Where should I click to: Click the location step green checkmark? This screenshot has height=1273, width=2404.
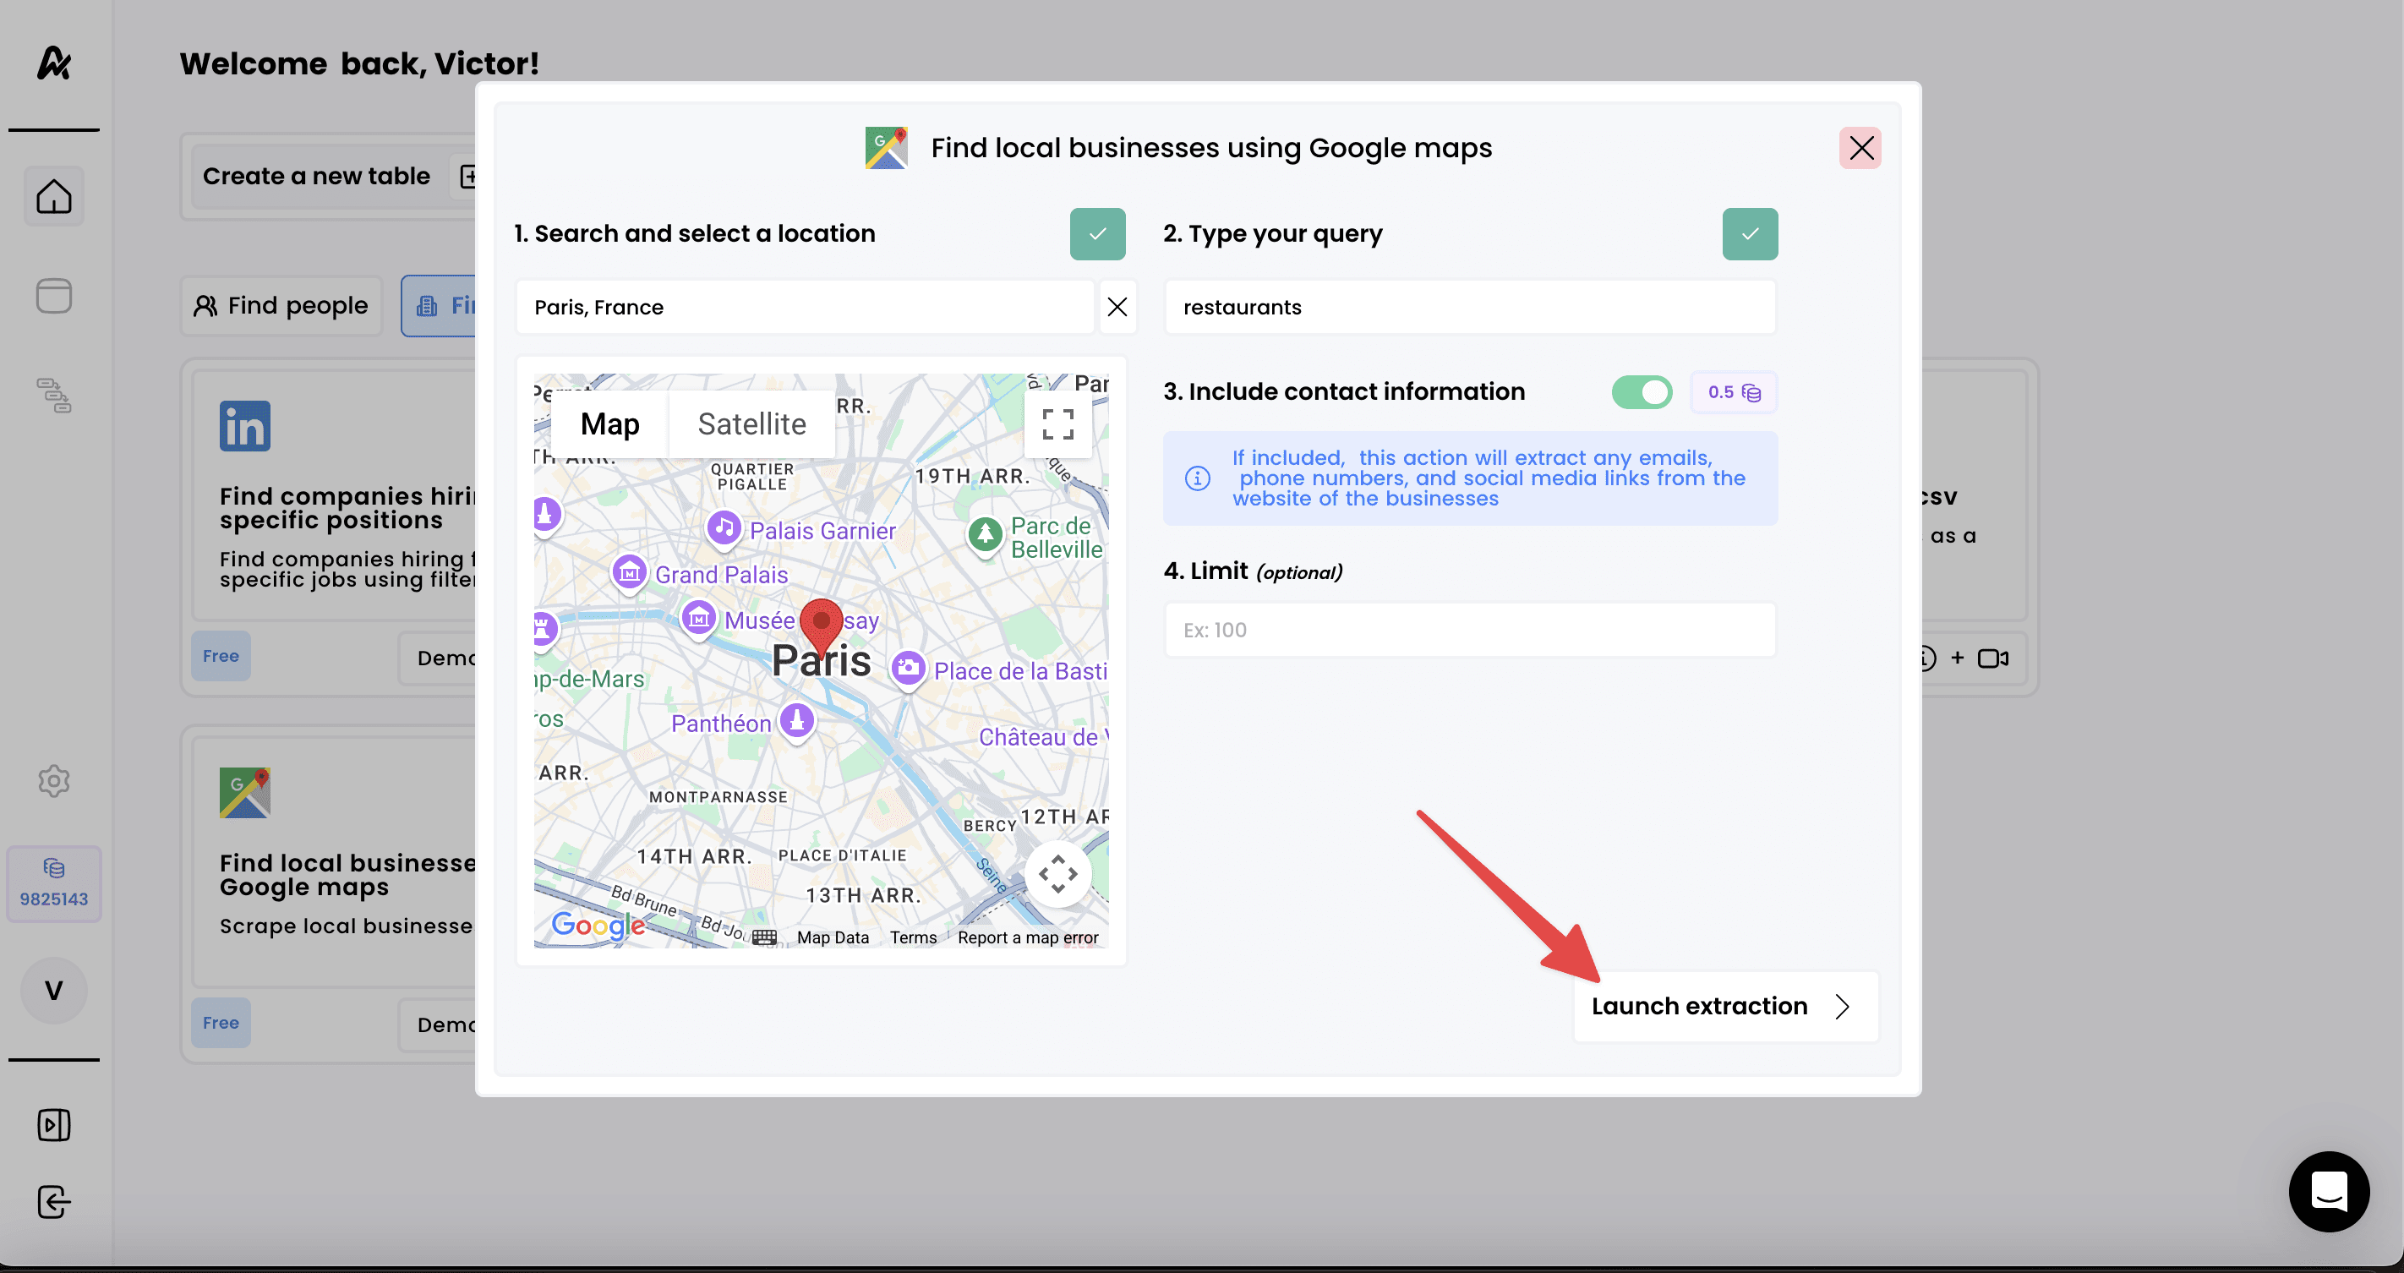tap(1097, 234)
